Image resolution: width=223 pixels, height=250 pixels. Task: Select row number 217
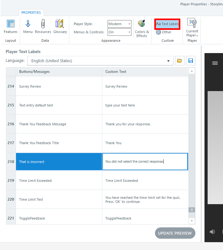[11, 143]
